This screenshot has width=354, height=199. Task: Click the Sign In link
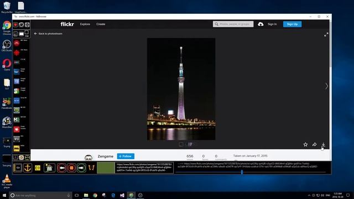[272, 24]
